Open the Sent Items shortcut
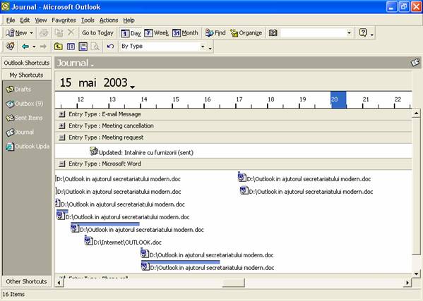The width and height of the screenshot is (423, 301). point(24,118)
